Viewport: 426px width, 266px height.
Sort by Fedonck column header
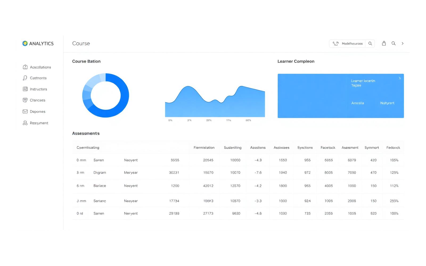click(x=393, y=148)
